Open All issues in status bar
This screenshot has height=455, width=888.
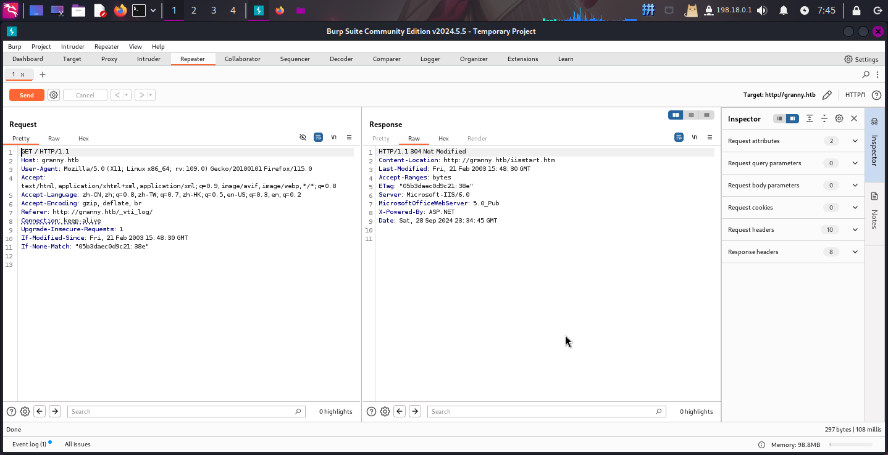pyautogui.click(x=78, y=444)
